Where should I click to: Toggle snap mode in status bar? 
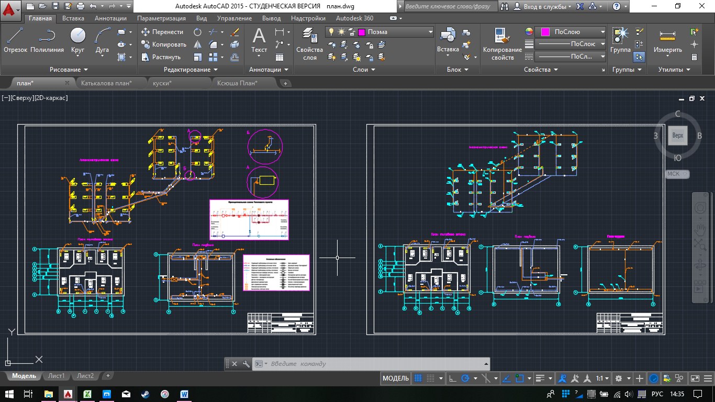[x=431, y=378]
